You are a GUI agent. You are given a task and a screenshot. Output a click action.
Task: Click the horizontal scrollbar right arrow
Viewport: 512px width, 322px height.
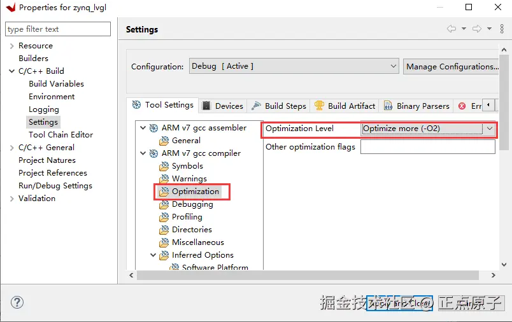(x=493, y=276)
